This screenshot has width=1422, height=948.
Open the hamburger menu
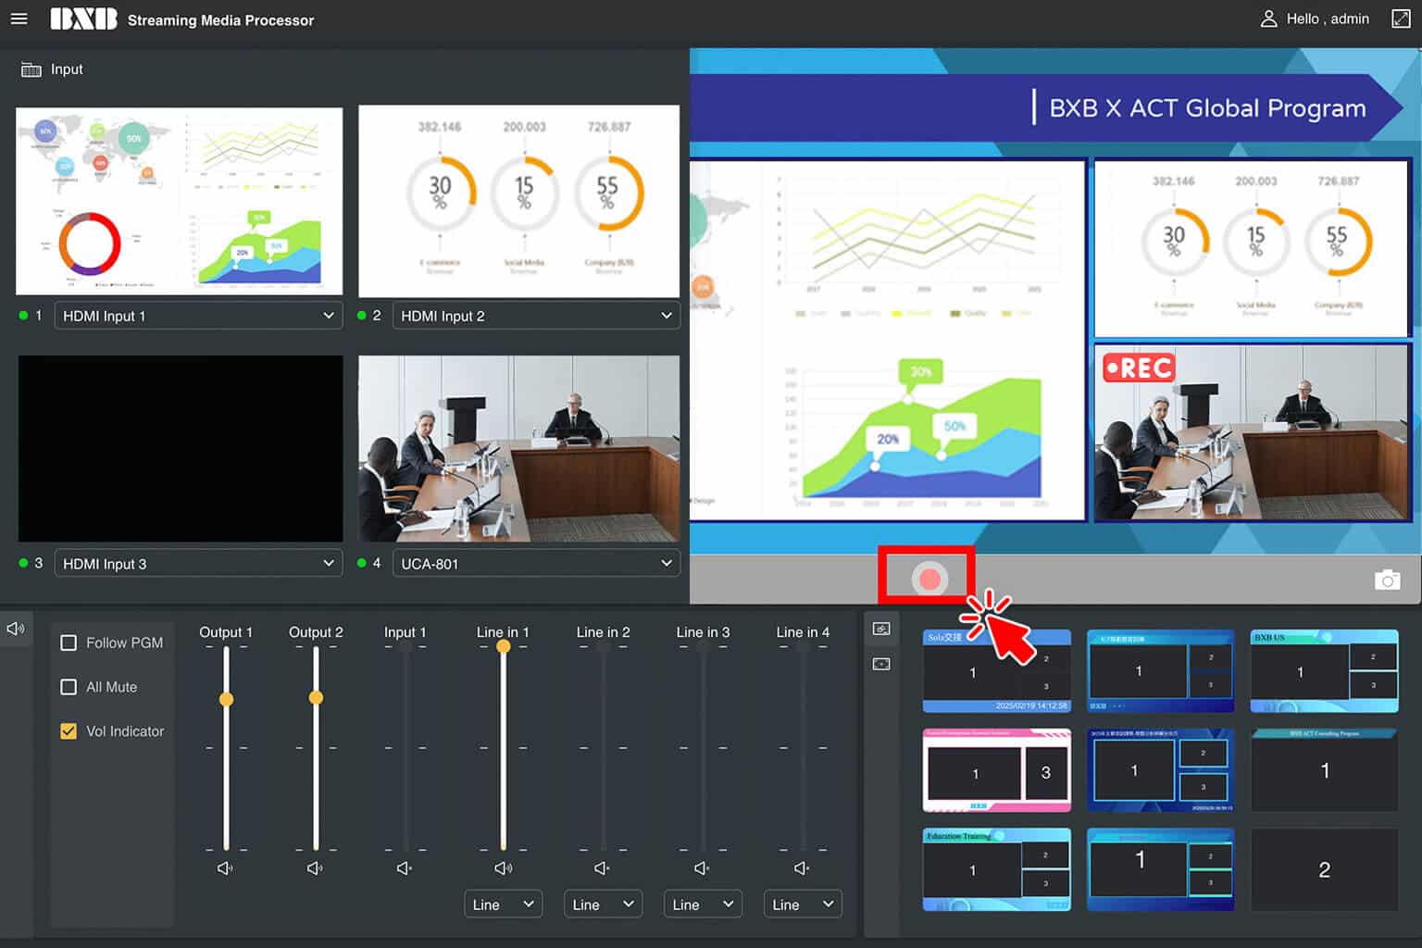(19, 19)
